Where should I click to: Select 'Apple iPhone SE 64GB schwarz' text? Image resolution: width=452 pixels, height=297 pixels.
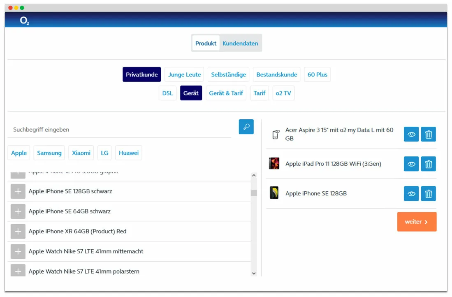tap(70, 211)
